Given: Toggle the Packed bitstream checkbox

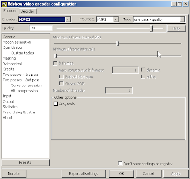Looking at the screenshot, I should pos(61,77).
